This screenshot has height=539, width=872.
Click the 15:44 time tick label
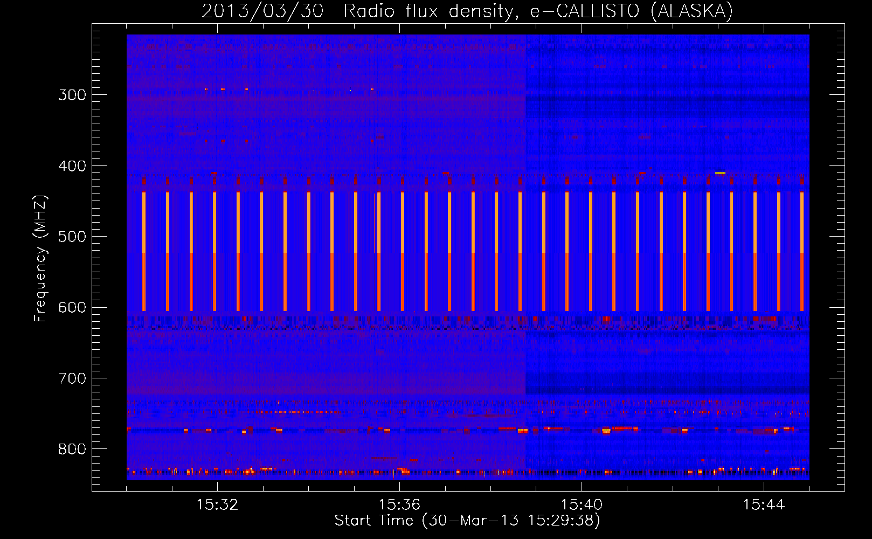764,505
